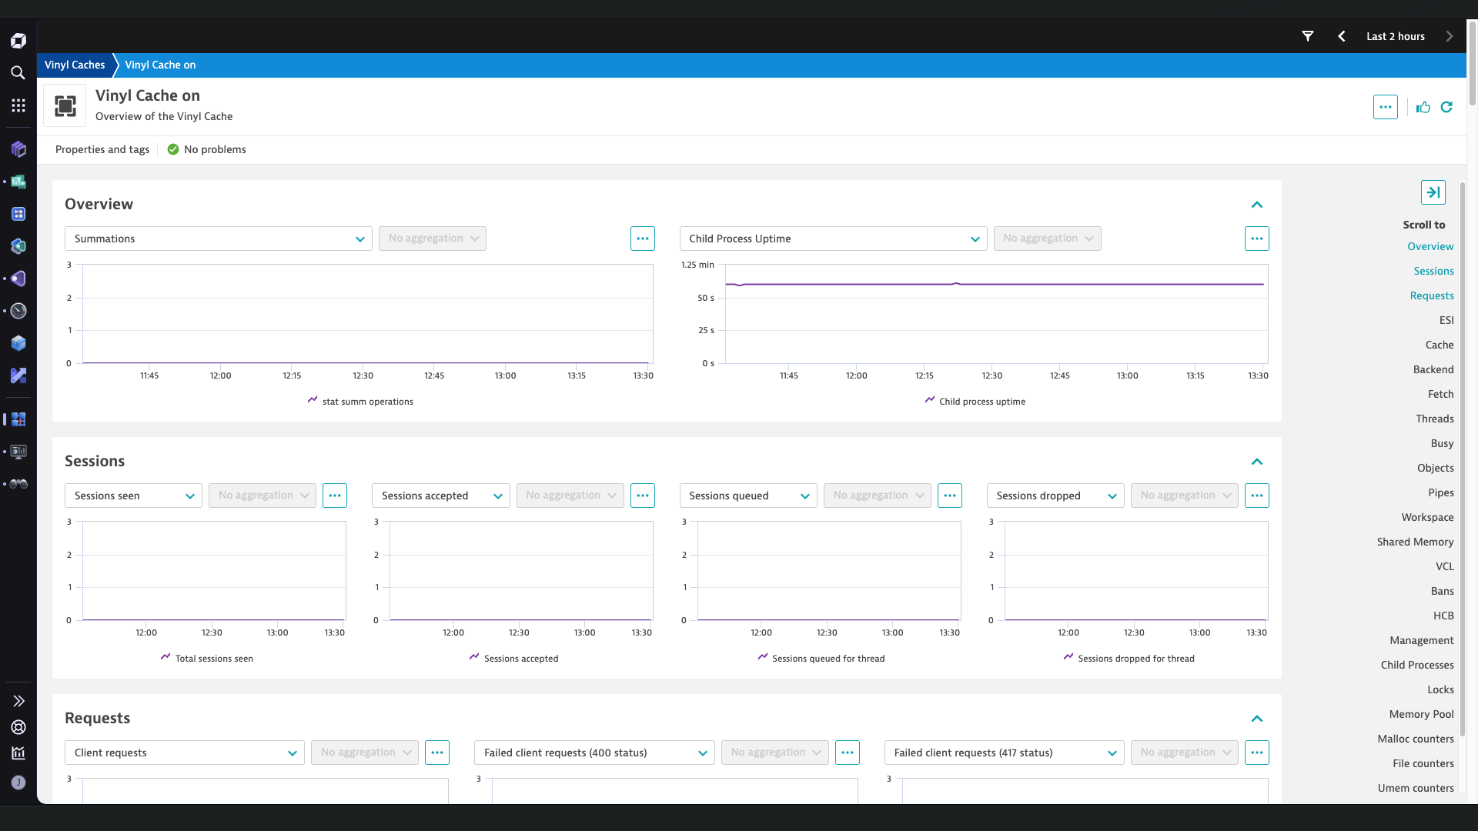This screenshot has width=1478, height=831.
Task: Jump to Child Processes section
Action: pos(1417,665)
